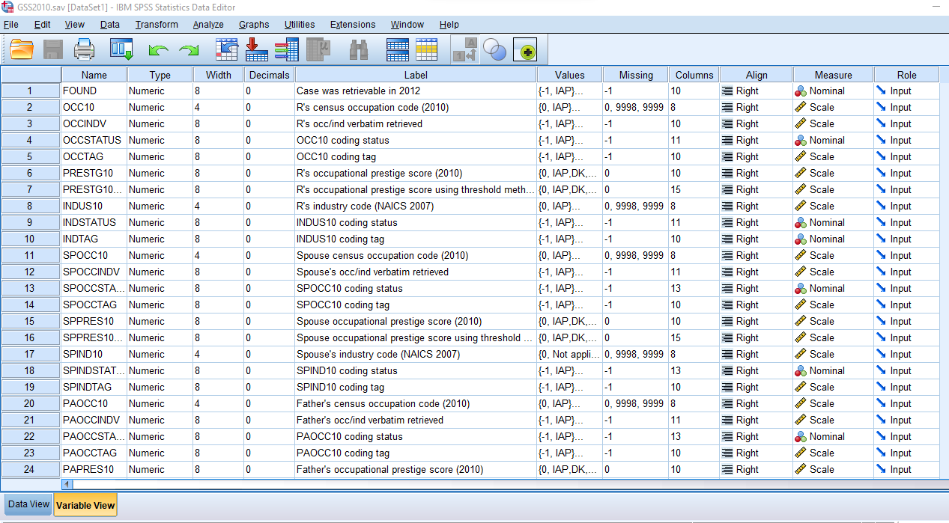The width and height of the screenshot is (949, 523).
Task: Select the Go to Case icon
Action: click(226, 49)
